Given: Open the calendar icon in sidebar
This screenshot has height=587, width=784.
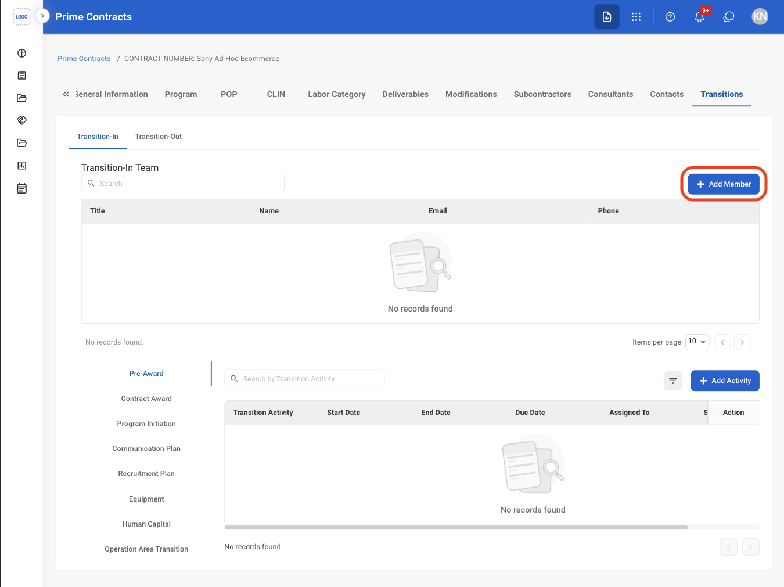Looking at the screenshot, I should coord(22,188).
